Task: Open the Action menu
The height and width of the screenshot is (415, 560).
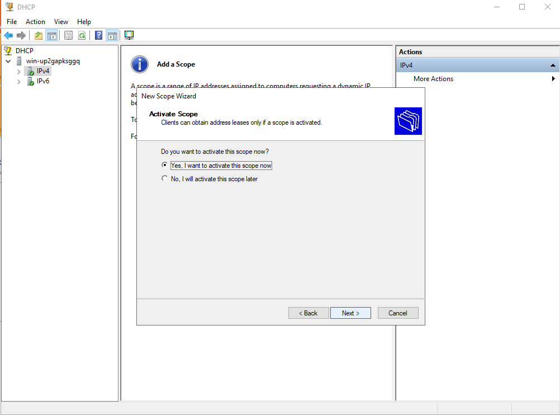Action: coord(35,21)
